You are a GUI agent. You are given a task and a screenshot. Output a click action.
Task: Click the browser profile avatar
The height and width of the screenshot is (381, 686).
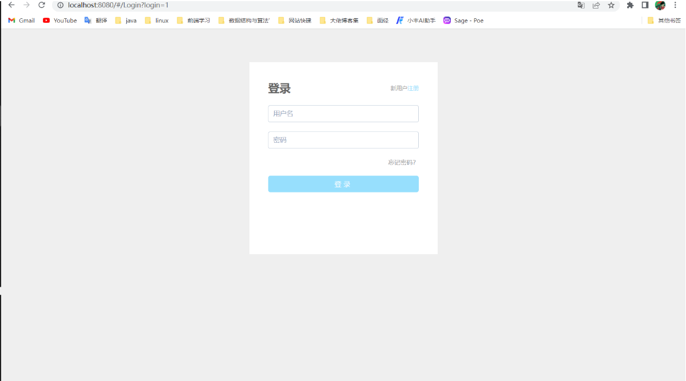660,5
